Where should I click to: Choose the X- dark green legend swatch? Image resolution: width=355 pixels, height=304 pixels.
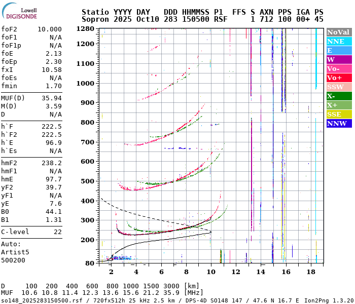(339, 96)
